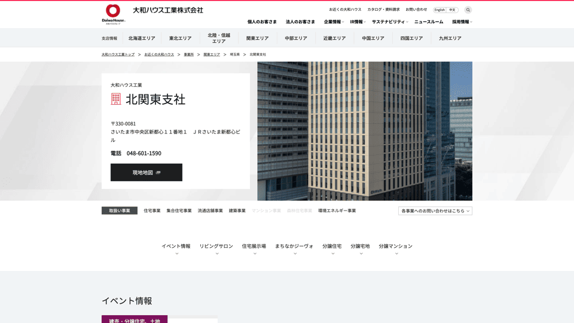
Task: Switch language to English
Action: point(439,10)
